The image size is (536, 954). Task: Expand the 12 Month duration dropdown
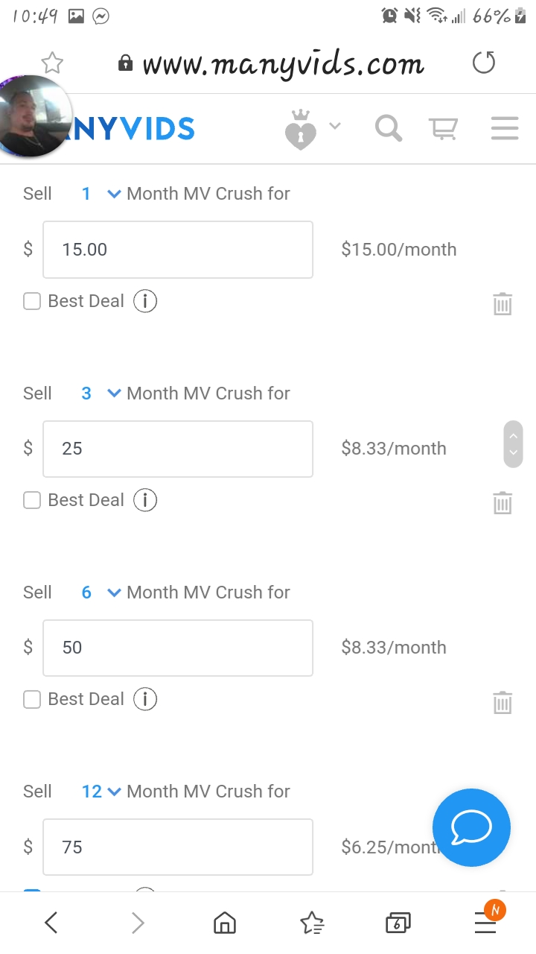100,791
